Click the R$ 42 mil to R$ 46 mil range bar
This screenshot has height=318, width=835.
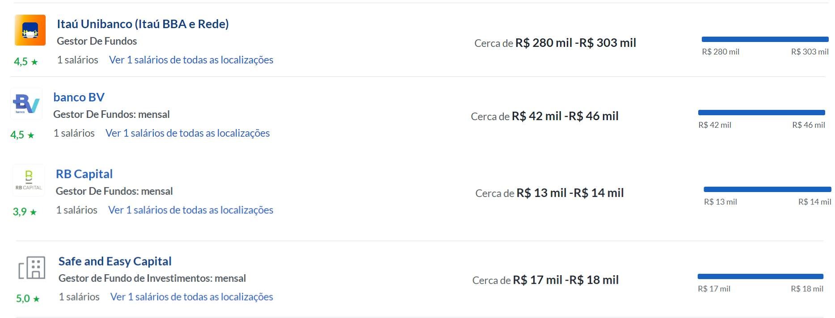tap(761, 113)
